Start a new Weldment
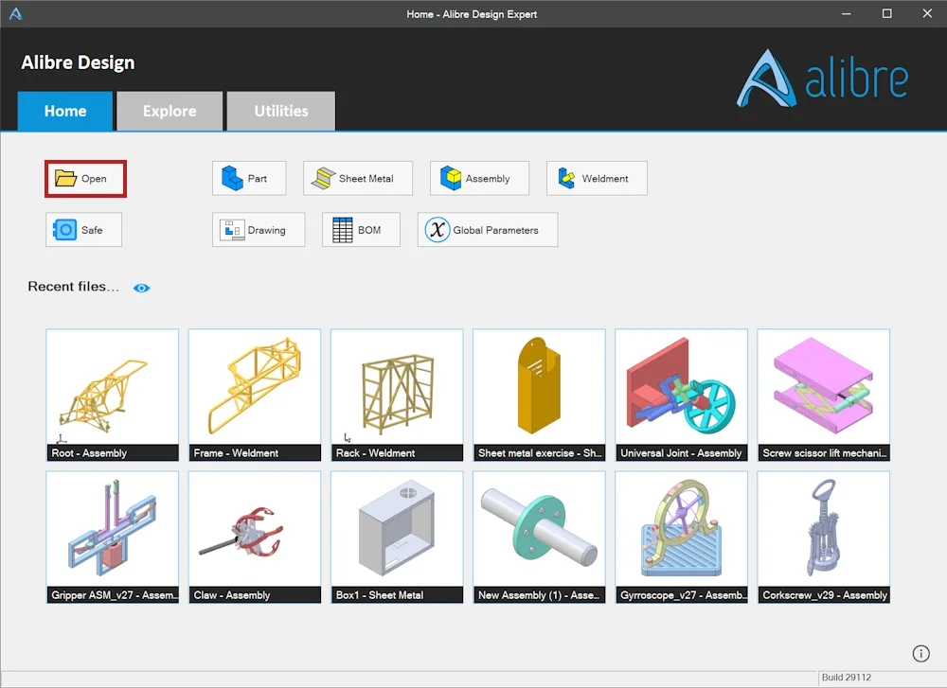Viewport: 947px width, 688px height. tap(597, 178)
